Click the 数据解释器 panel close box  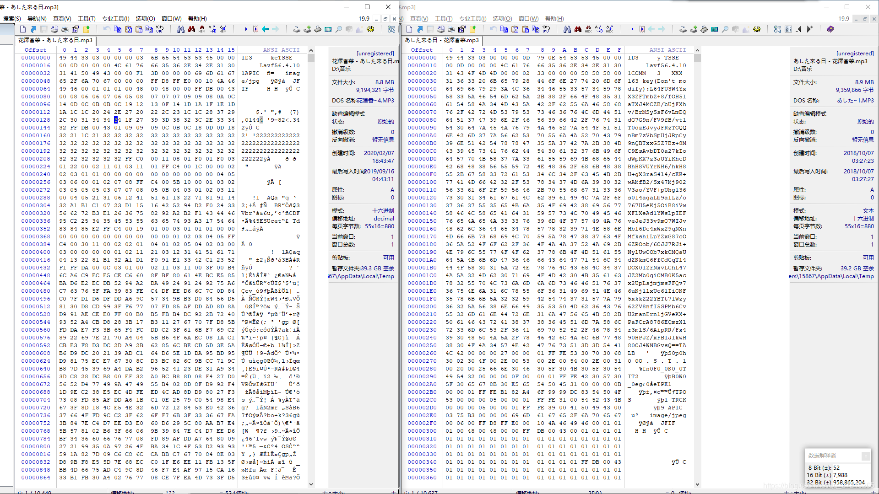865,456
